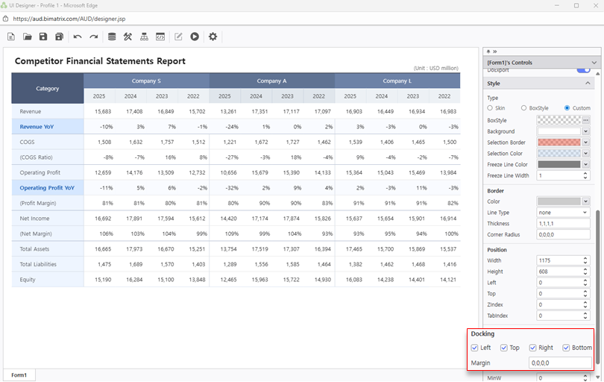Open the Line Type dropdown
This screenshot has width=604, height=382.
click(563, 213)
